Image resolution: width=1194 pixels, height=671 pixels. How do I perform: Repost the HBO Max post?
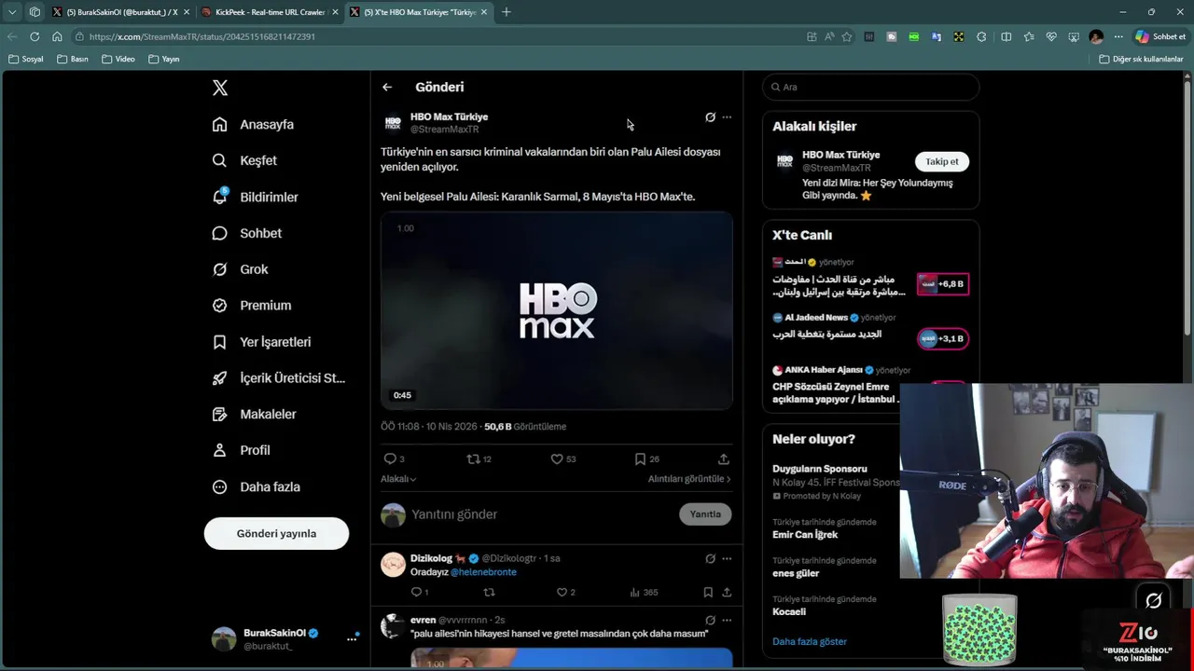coord(479,459)
